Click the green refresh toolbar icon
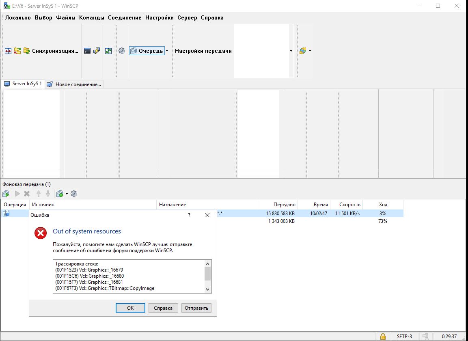 click(108, 51)
